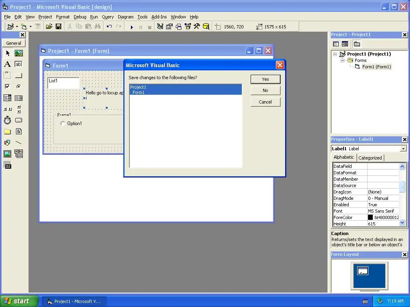Screen dimensions: 410x307
Task: Select the Shape tool in toolbox
Action: [8, 143]
